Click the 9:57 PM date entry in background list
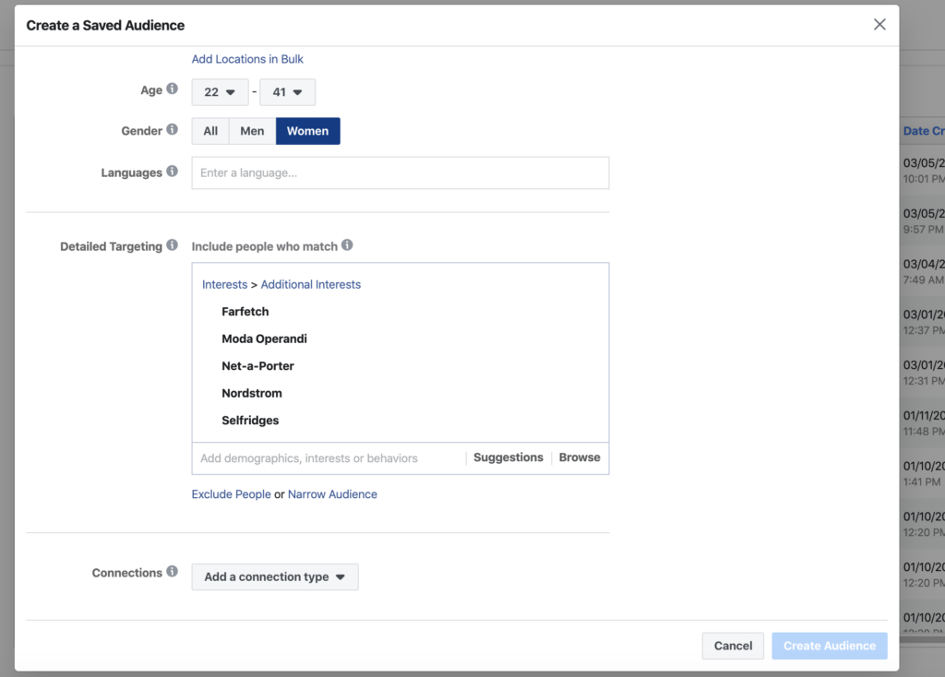This screenshot has height=677, width=945. [924, 221]
